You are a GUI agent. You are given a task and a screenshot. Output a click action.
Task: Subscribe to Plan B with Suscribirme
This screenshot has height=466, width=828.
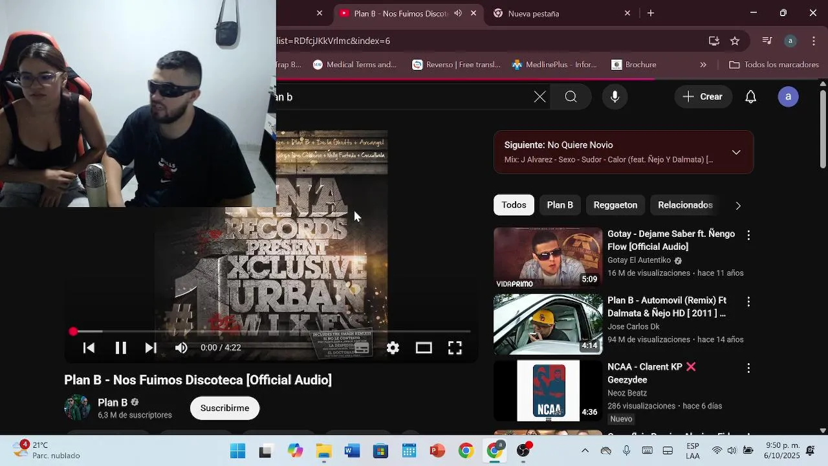point(224,408)
